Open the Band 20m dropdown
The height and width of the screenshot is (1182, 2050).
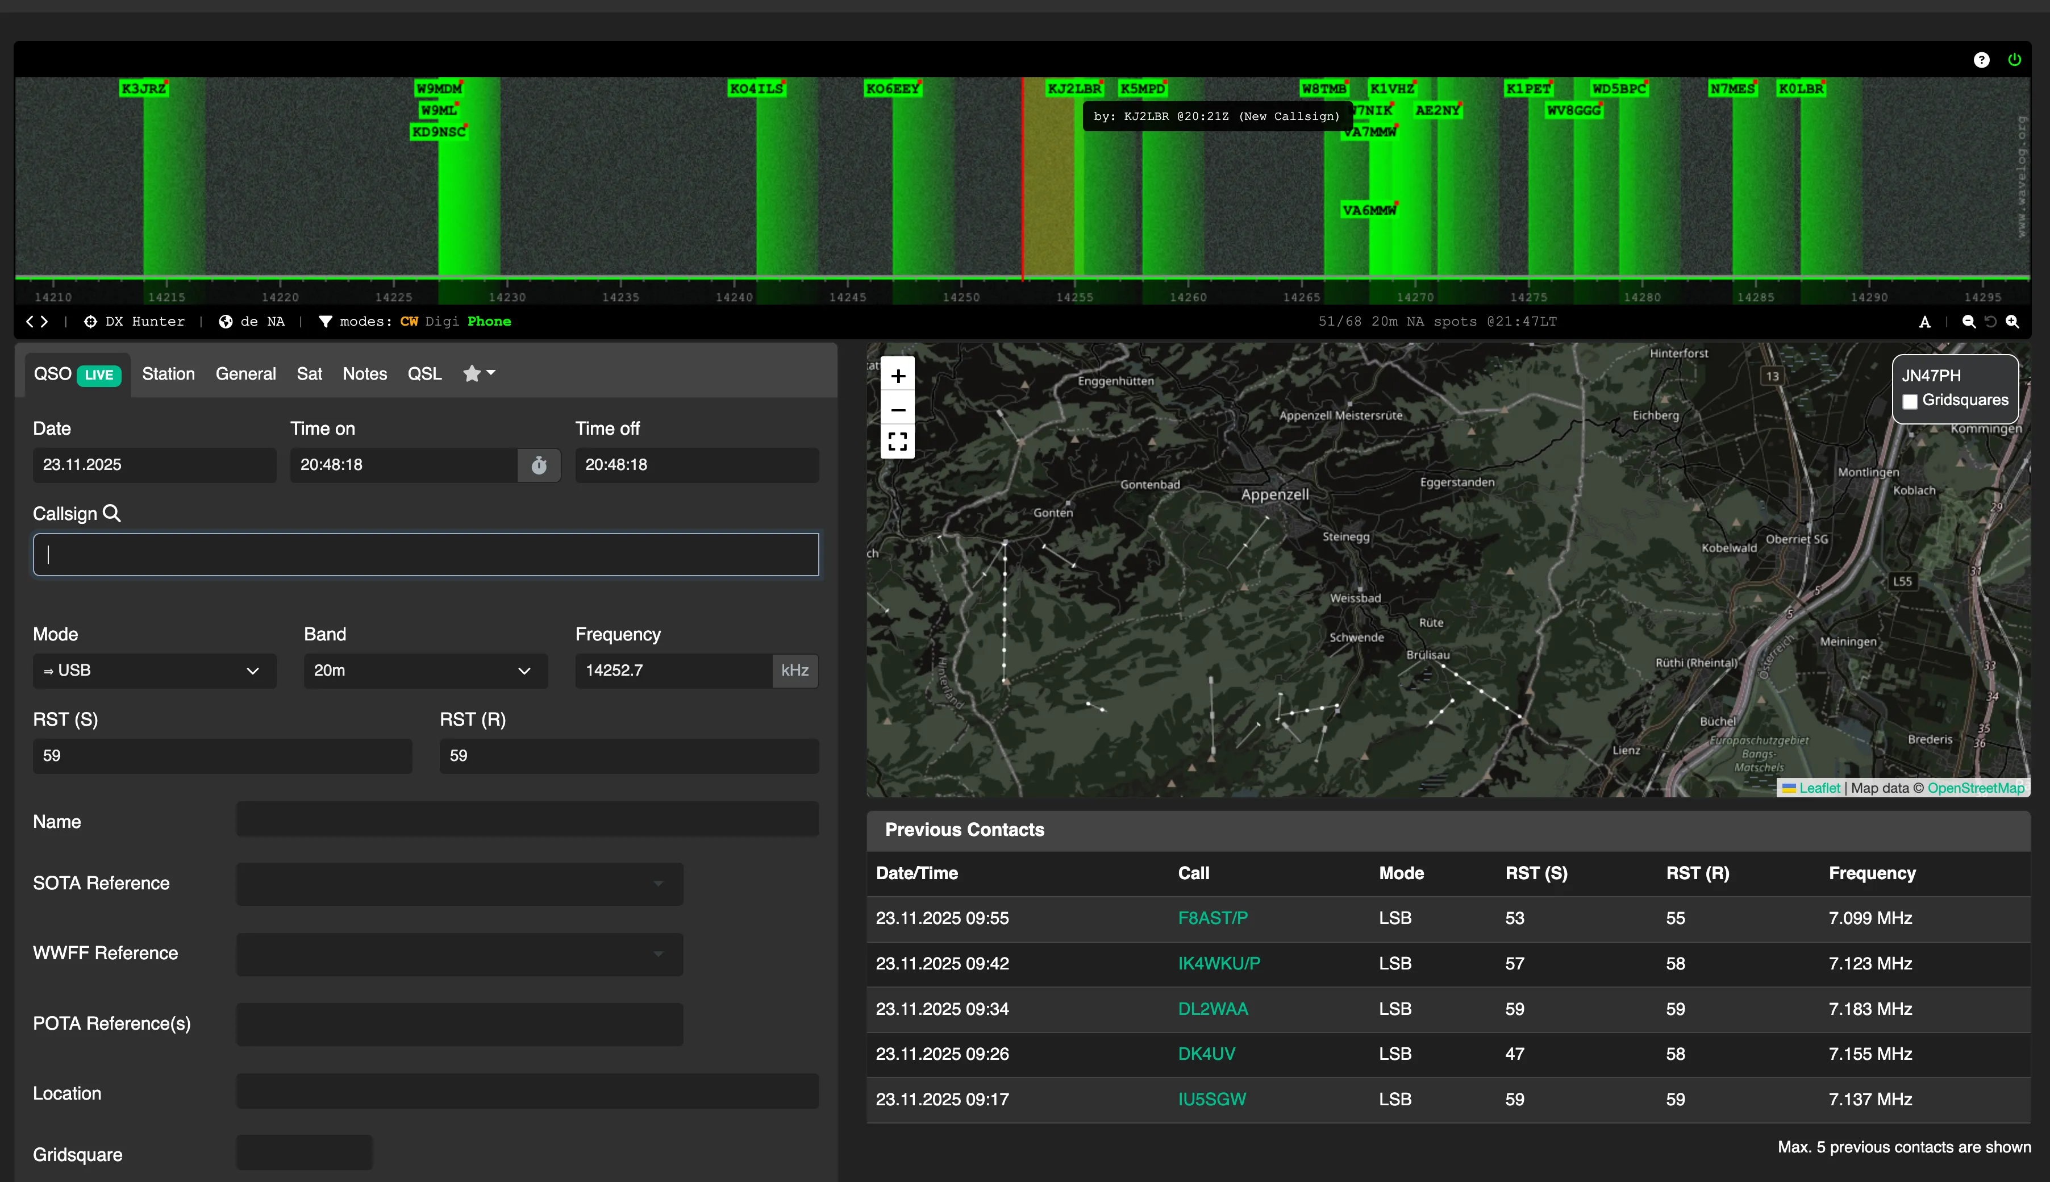coord(425,671)
